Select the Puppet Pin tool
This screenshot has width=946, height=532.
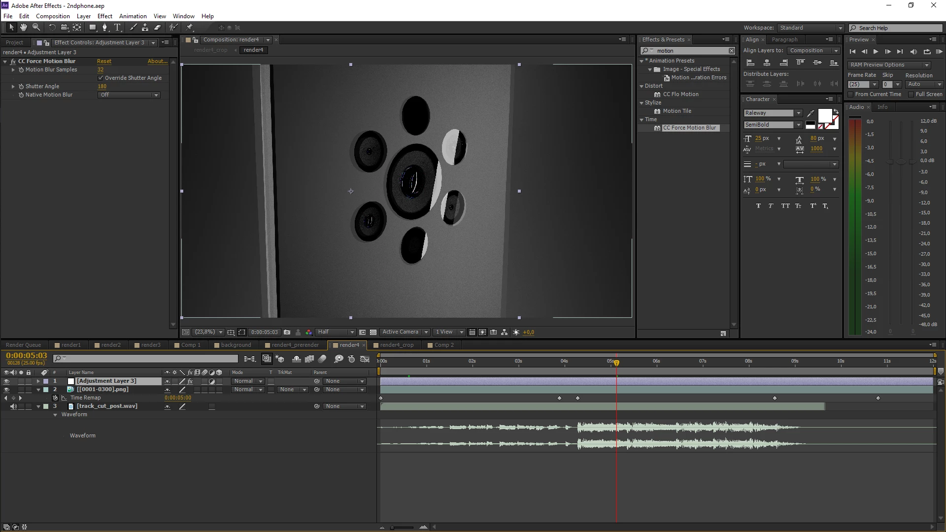pos(190,28)
